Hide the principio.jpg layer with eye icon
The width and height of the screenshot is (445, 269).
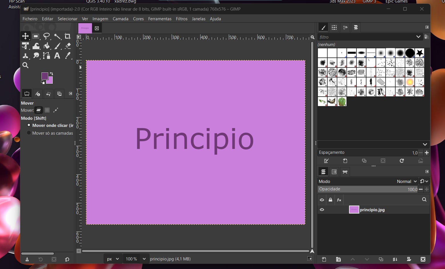point(322,210)
